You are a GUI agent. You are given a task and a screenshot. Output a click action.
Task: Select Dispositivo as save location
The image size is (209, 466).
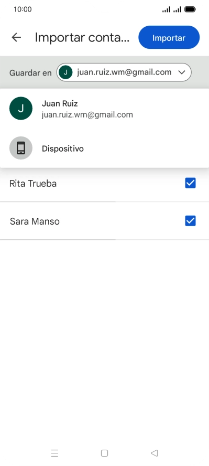coord(104,148)
